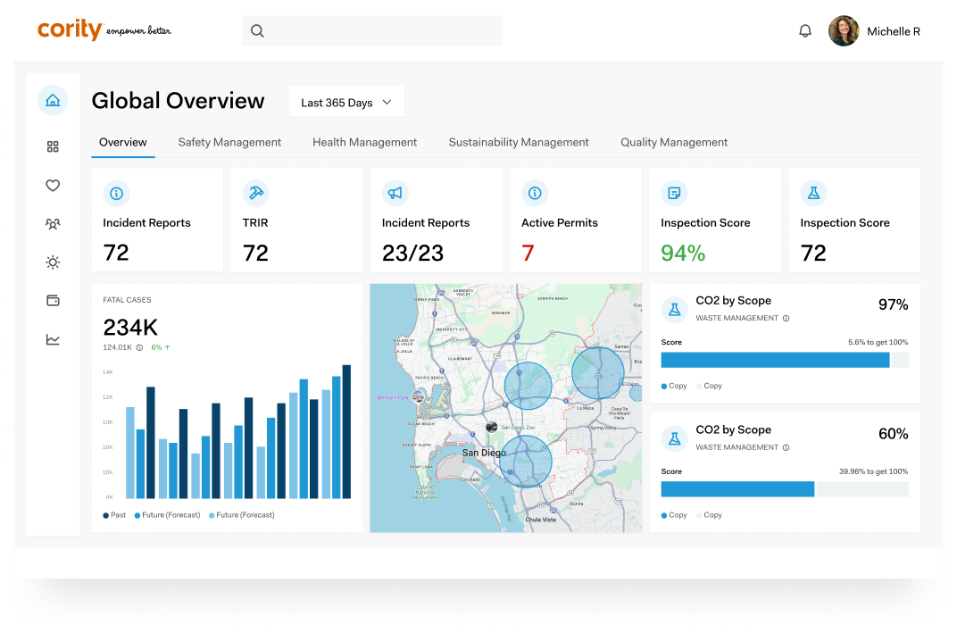Select the Home icon in the sidebar

pyautogui.click(x=53, y=100)
